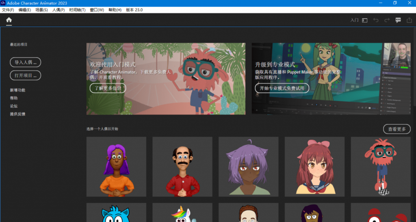Click the Home icon

pyautogui.click(x=9, y=20)
